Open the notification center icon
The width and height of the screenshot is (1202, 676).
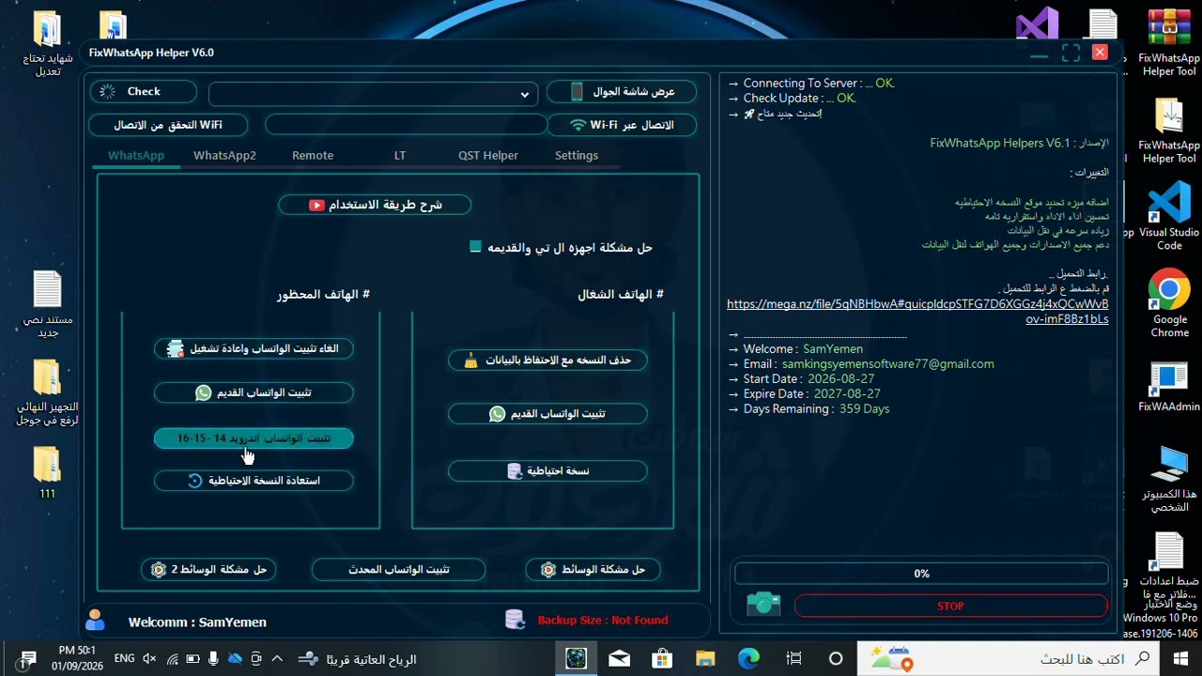tap(27, 659)
